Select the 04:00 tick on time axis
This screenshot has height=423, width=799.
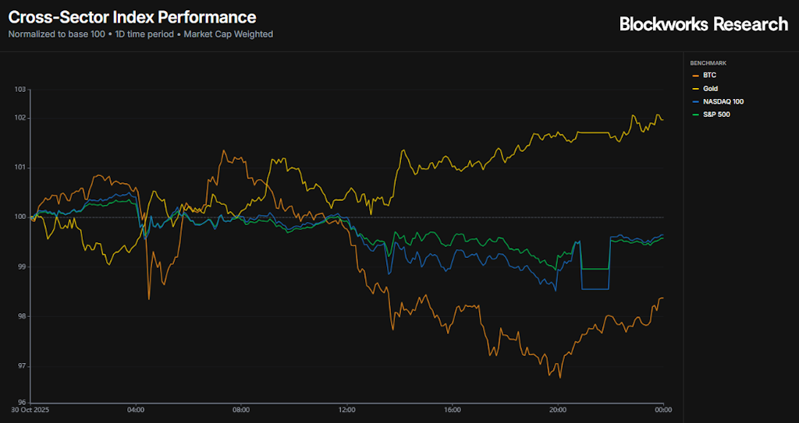[x=136, y=410]
